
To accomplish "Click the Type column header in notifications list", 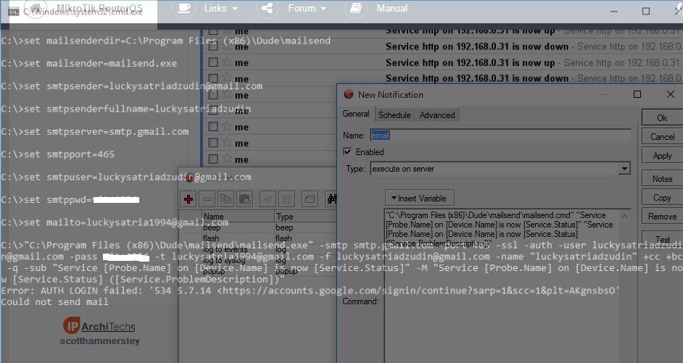I will 306,217.
